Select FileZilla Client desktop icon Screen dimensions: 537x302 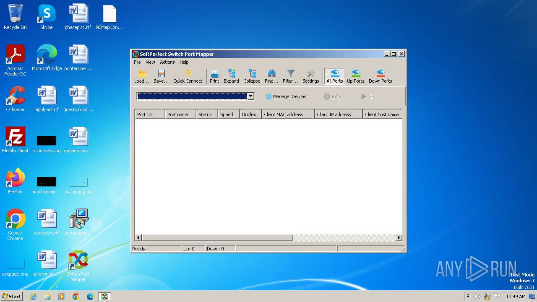(x=15, y=140)
